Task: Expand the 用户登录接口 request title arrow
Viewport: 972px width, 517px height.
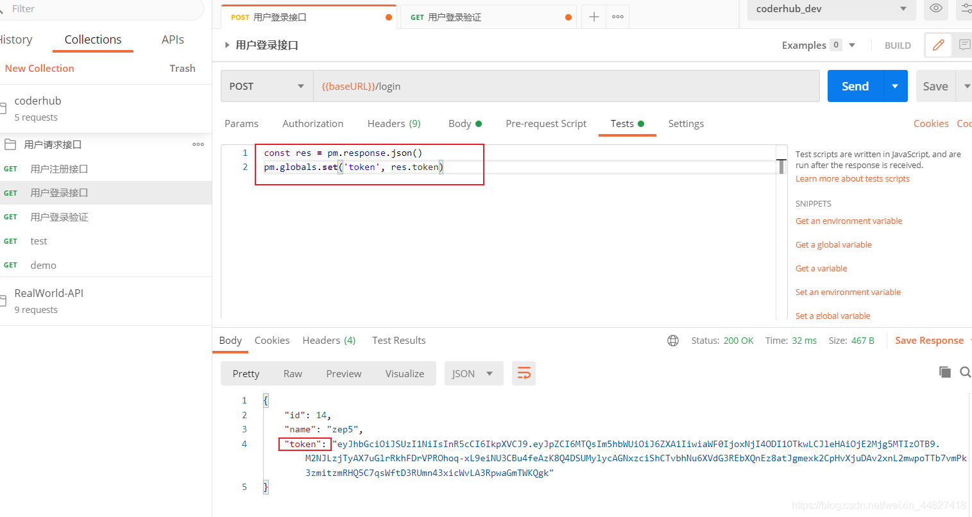Action: 227,45
